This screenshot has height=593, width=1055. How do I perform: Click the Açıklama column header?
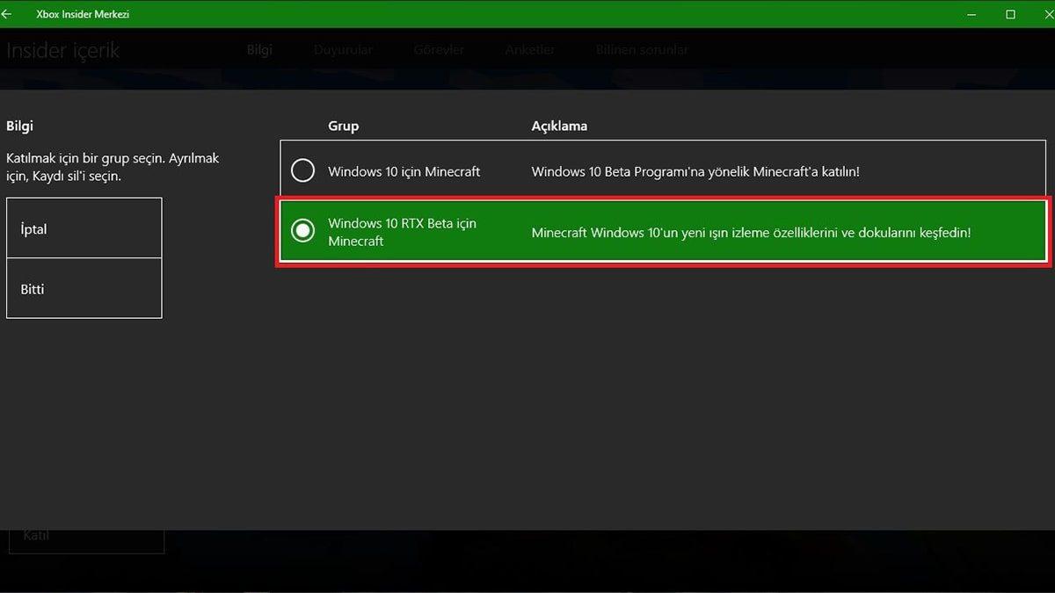pos(560,126)
